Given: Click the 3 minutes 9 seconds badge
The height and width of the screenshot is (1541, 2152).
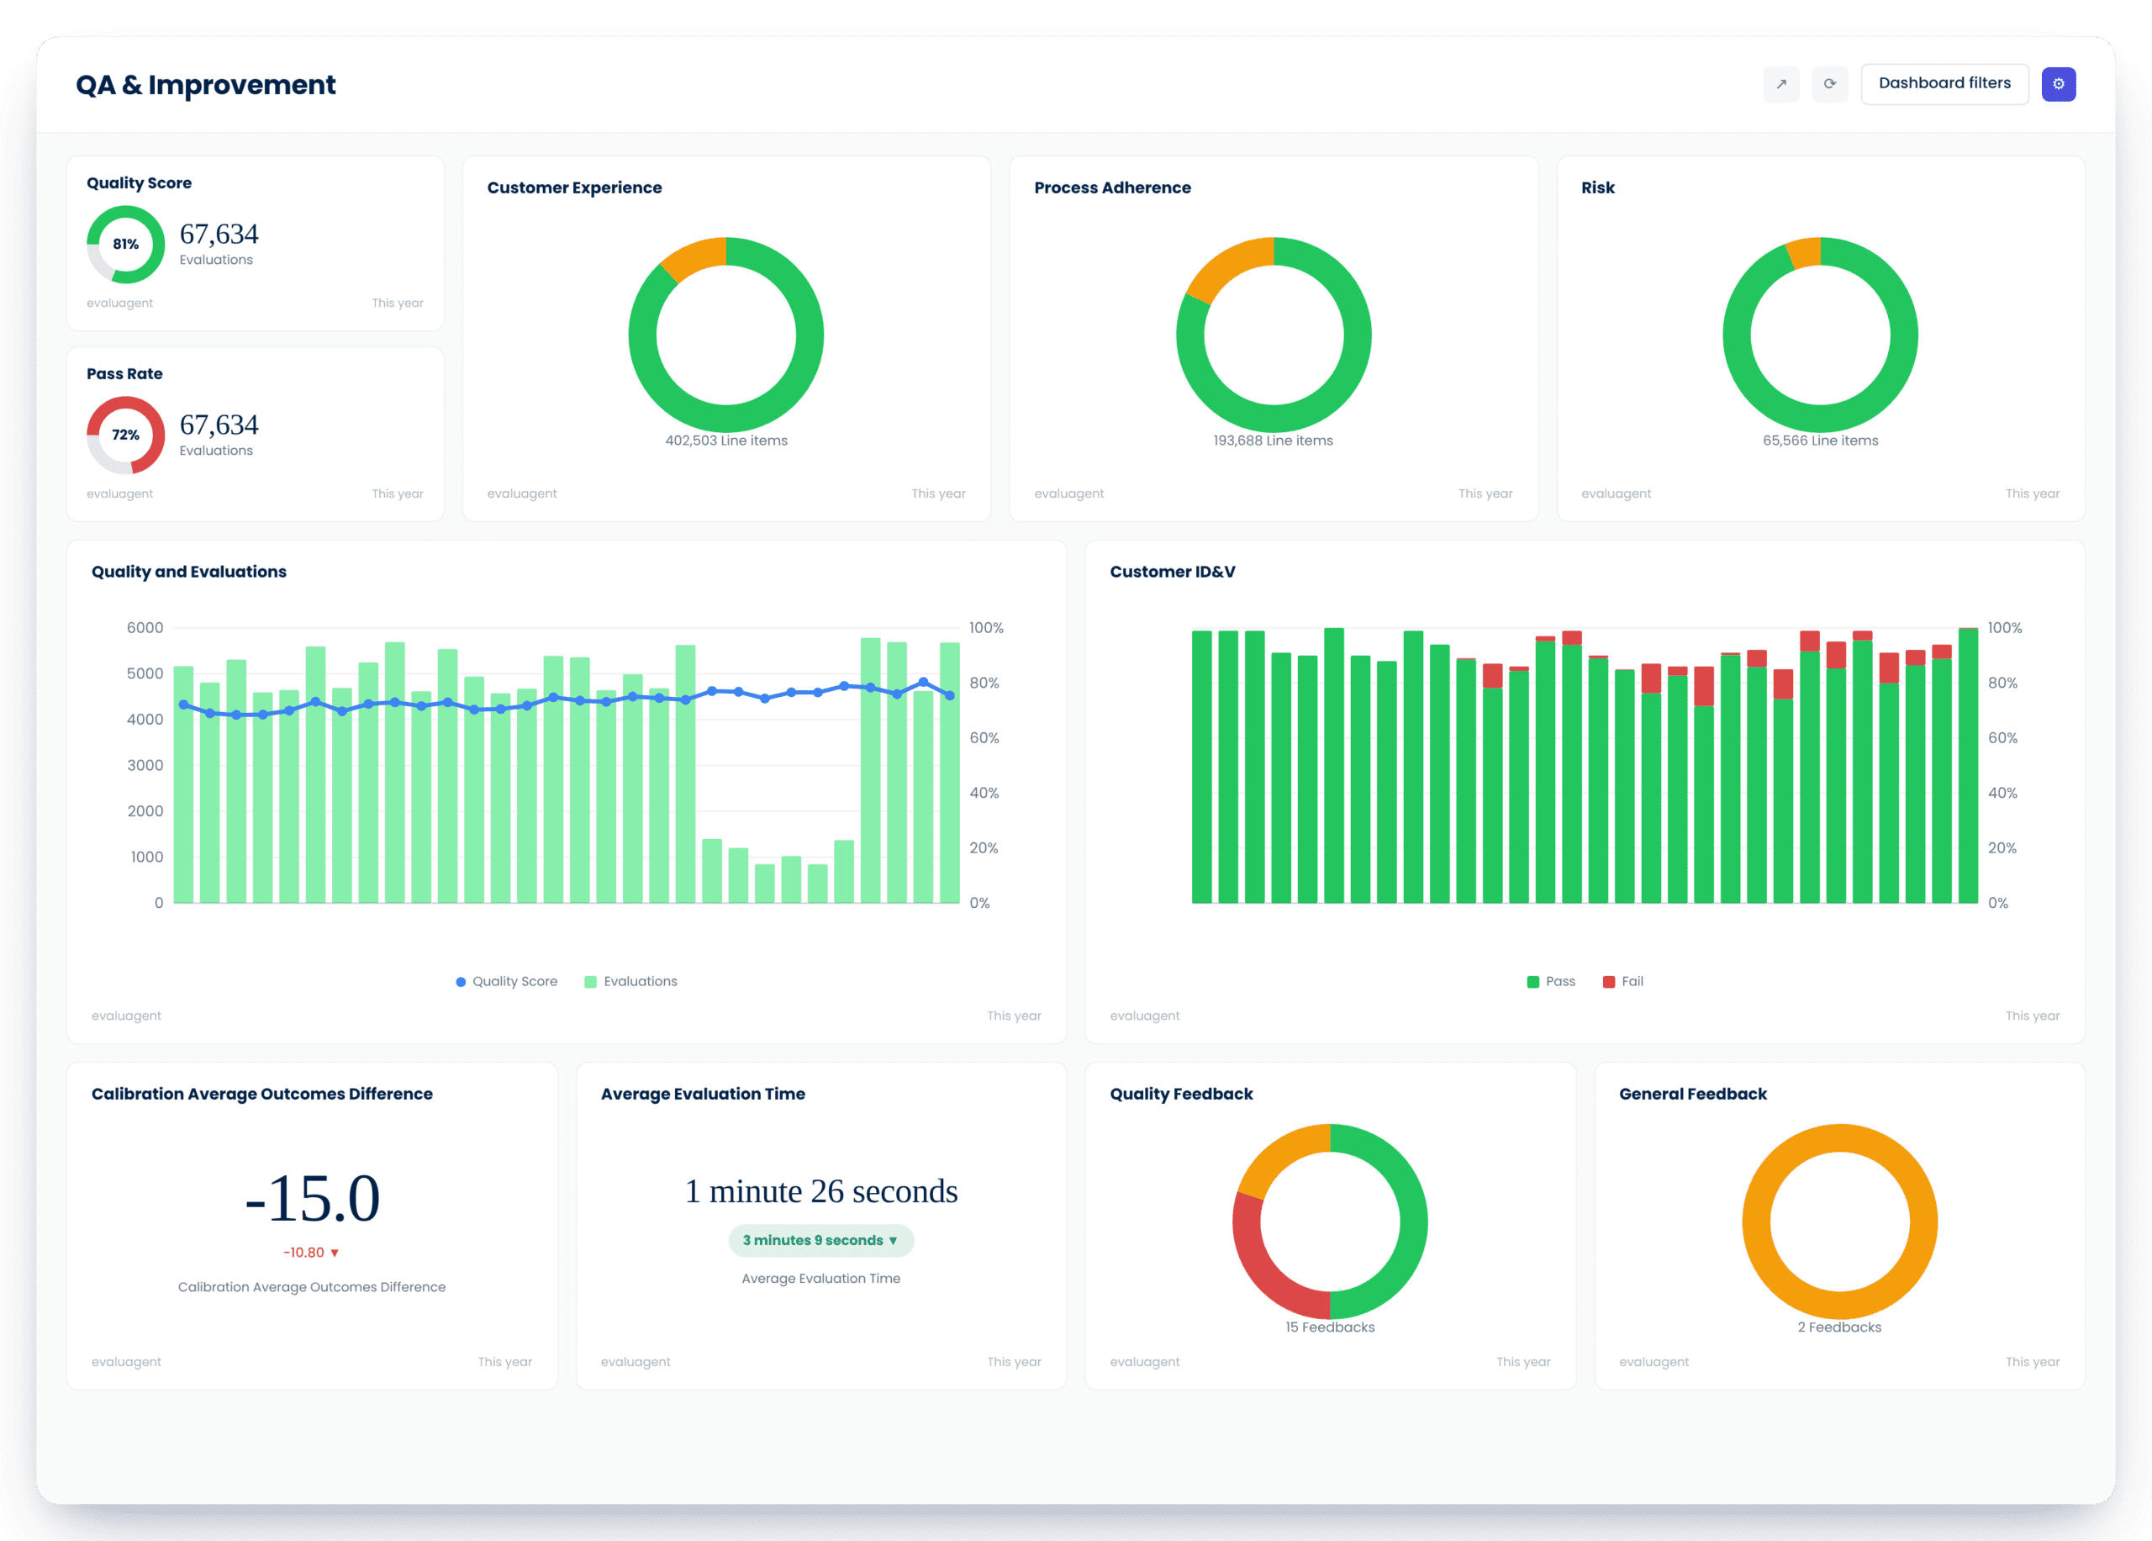Looking at the screenshot, I should (820, 1240).
